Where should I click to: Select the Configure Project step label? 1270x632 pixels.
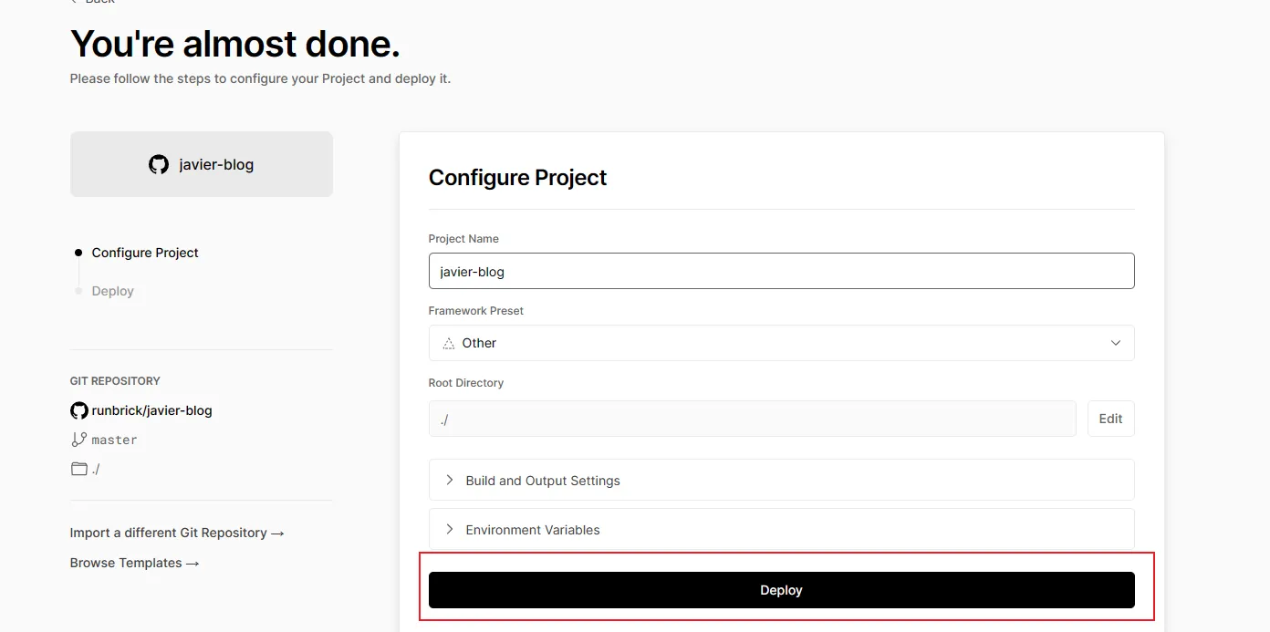click(x=145, y=253)
